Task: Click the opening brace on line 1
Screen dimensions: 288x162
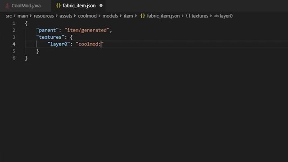Action: coord(26,23)
